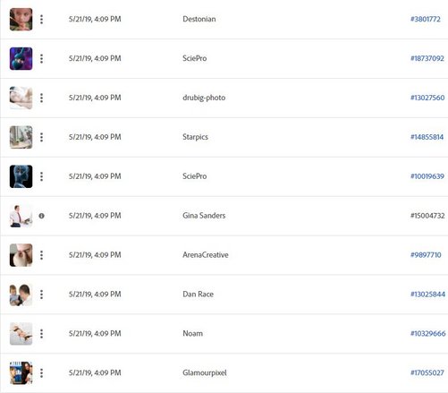Open the three-dot menu for Dan Race
Screen dimensions: 448x393
click(41, 295)
